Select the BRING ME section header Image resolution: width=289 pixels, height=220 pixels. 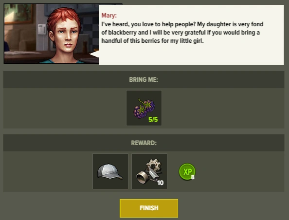144,79
